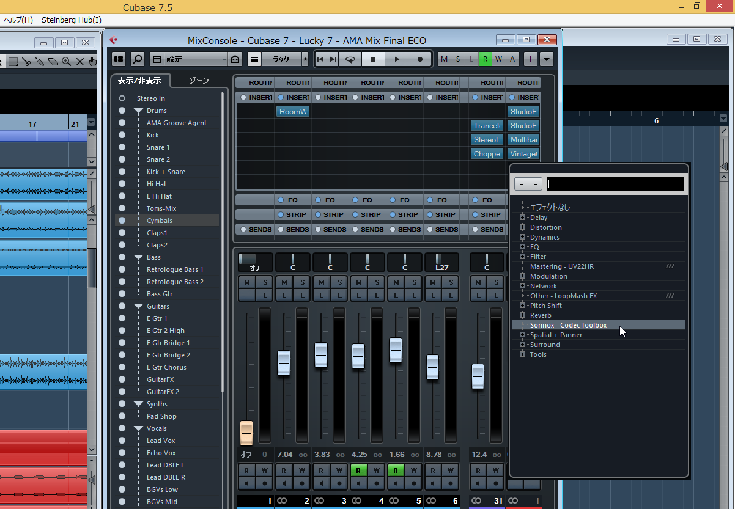735x509 pixels.
Task: Collapse the Bass folder in the channel list
Action: pos(139,258)
